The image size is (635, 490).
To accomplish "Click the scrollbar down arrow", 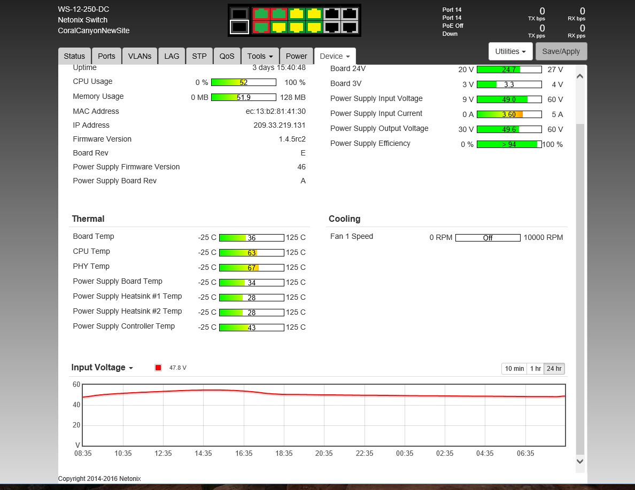I will (x=580, y=461).
